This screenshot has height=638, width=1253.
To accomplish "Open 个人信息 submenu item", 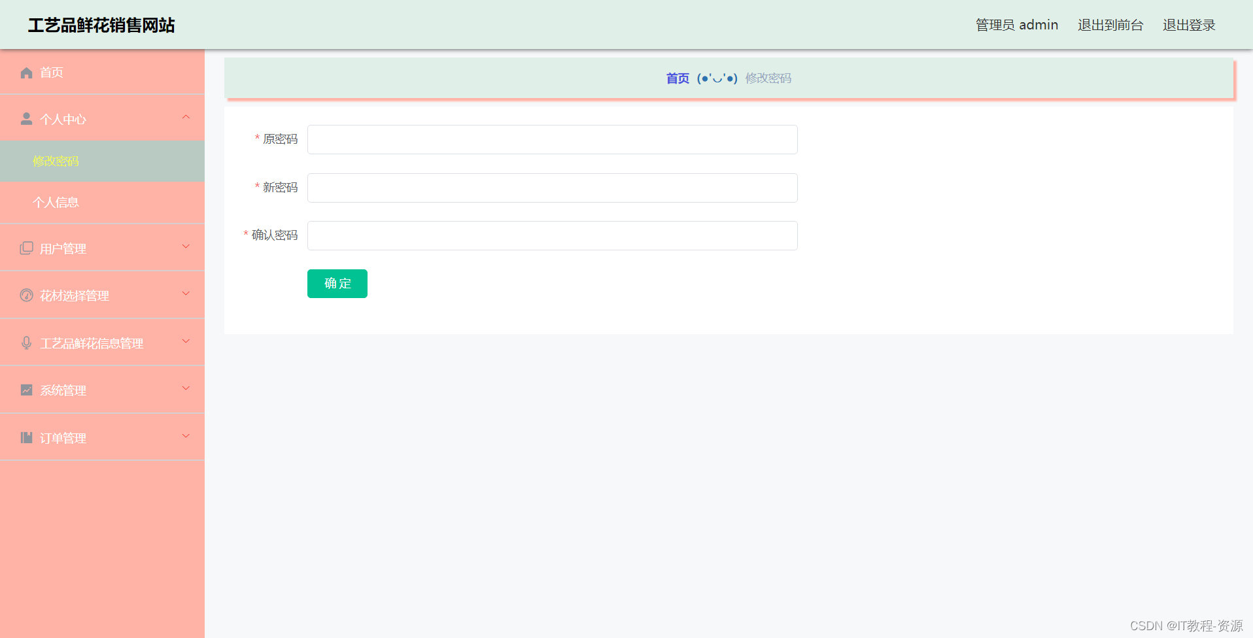I will [x=102, y=203].
